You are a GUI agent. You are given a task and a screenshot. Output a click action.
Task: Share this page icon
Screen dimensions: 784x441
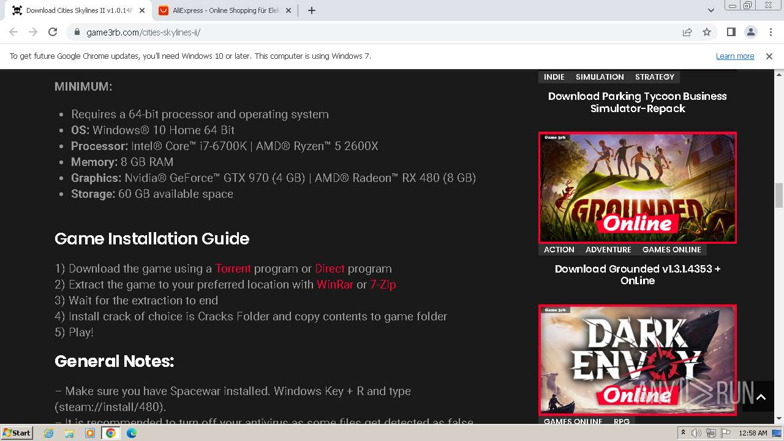[687, 32]
